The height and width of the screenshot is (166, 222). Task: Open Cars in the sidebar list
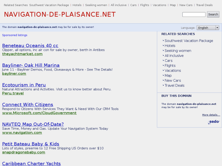tap(169, 61)
